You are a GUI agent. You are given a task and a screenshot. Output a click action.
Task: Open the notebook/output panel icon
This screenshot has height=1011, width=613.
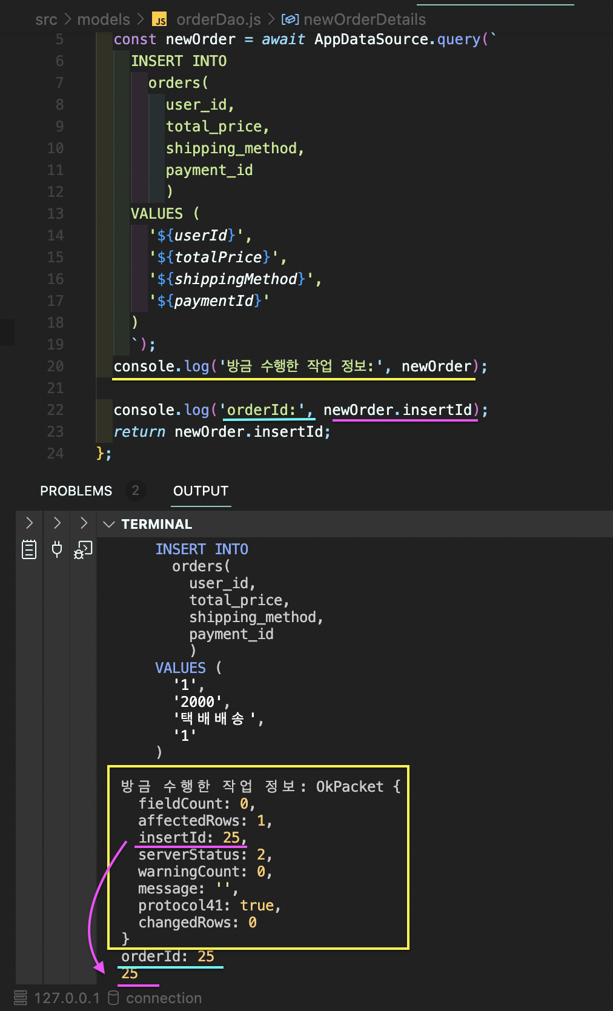coord(29,549)
